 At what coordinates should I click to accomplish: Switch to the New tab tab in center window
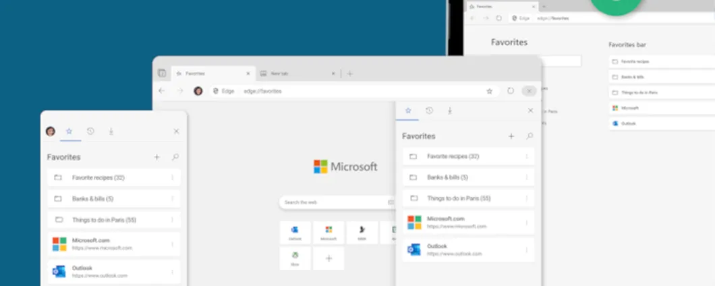pyautogui.click(x=297, y=74)
